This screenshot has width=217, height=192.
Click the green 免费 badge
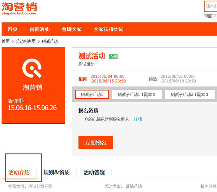click(113, 57)
